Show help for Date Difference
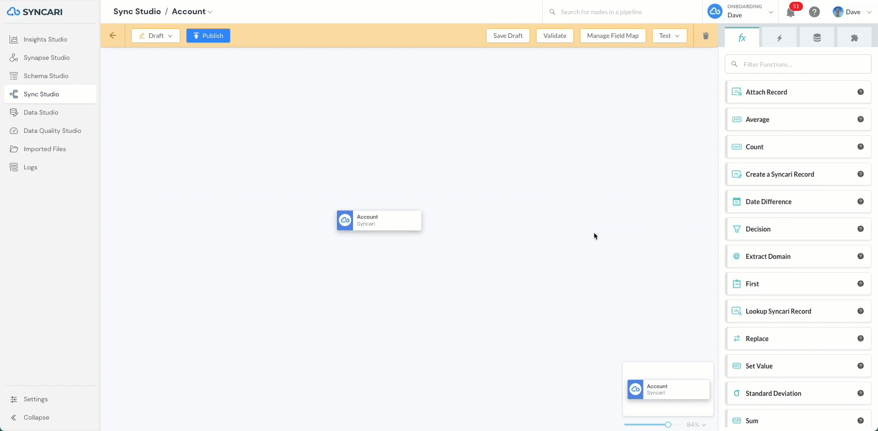 click(861, 201)
